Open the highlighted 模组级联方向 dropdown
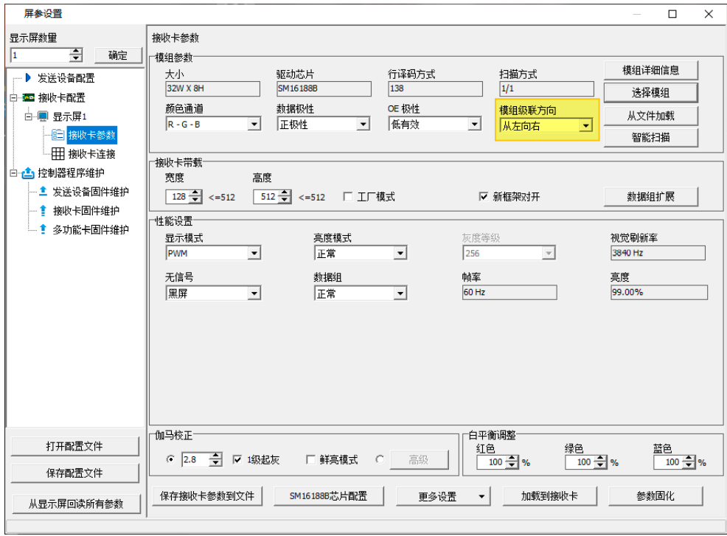This screenshot has width=727, height=536. (586, 125)
